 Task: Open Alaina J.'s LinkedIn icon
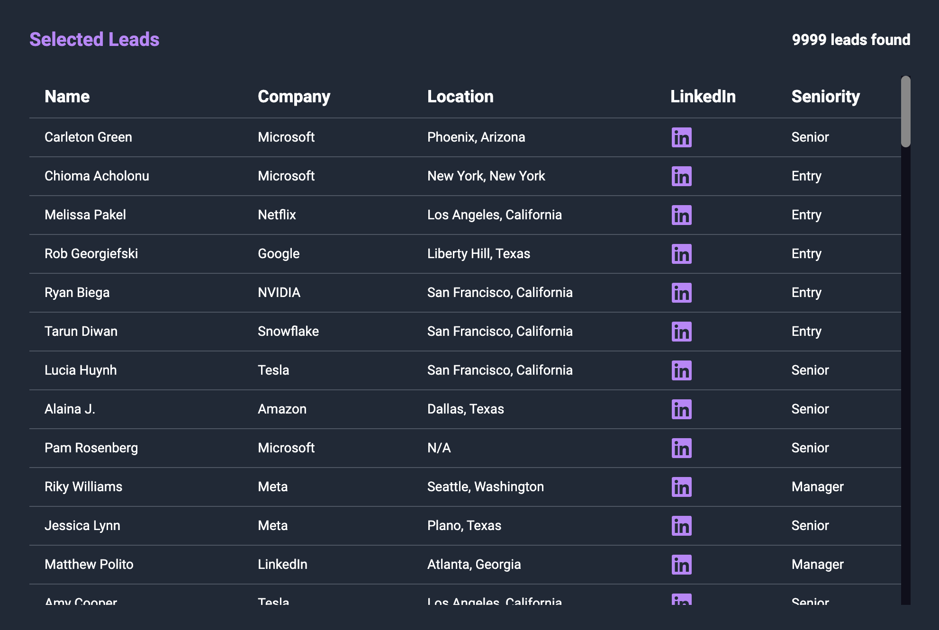(681, 409)
